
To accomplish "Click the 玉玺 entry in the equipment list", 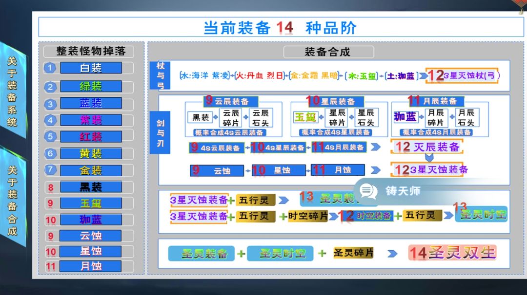I will 90,203.
